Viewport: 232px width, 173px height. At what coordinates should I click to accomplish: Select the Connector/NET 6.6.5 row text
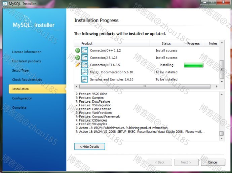pyautogui.click(x=105, y=65)
